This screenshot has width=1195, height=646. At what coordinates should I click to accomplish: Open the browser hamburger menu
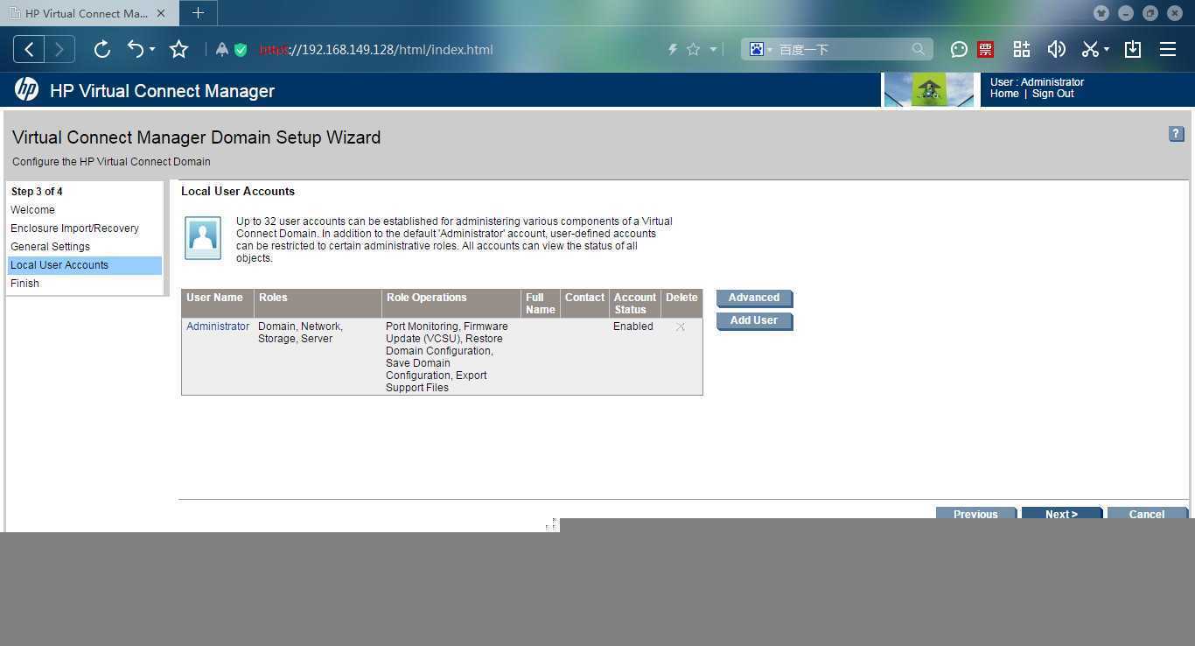pyautogui.click(x=1168, y=50)
